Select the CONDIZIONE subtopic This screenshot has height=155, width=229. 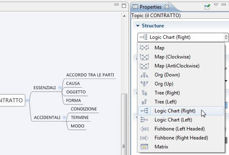pyautogui.click(x=84, y=109)
